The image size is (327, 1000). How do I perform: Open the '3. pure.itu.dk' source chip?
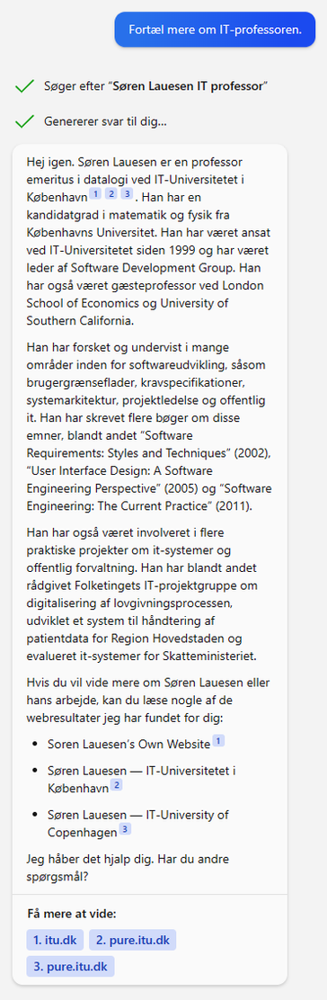click(x=70, y=966)
